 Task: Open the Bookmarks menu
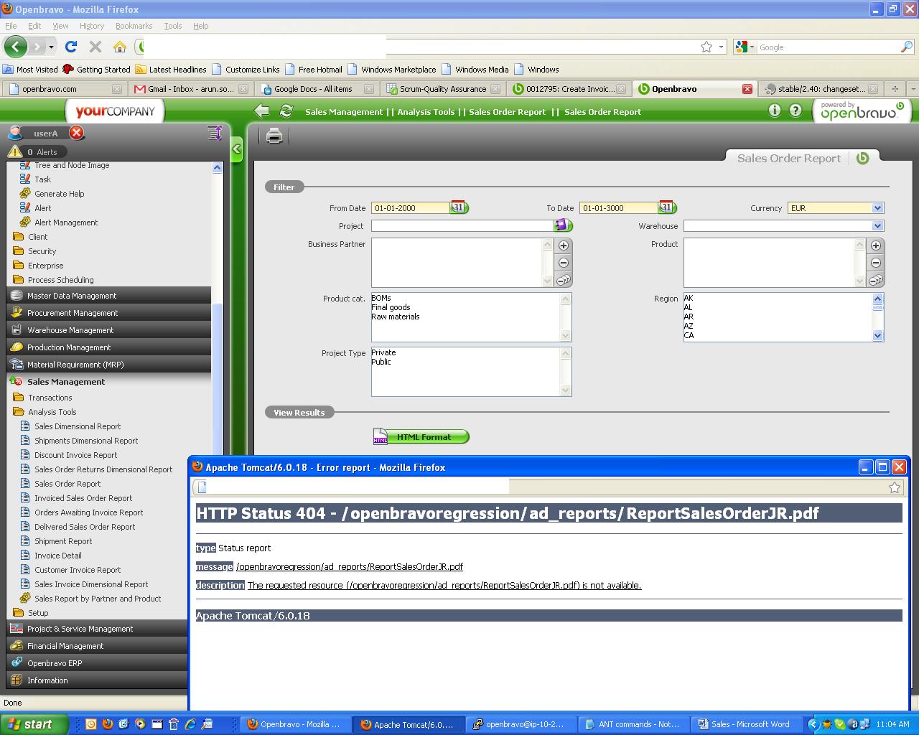134,26
